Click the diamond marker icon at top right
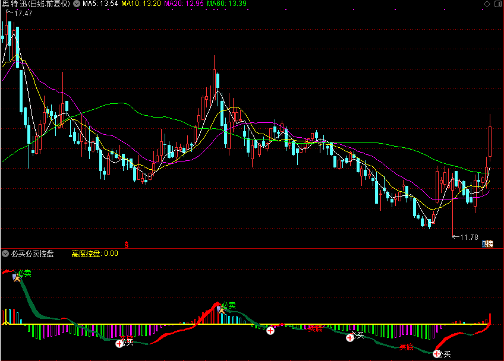Viewport: 504px width, 361px height. point(486,4)
